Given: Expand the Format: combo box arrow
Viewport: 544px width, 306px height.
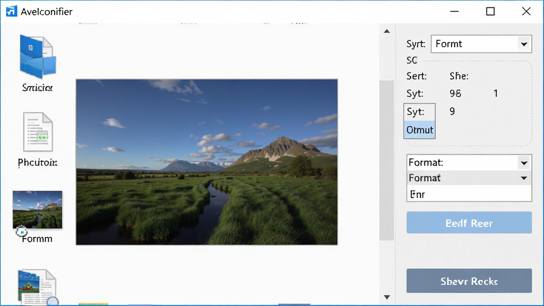Looking at the screenshot, I should coord(524,163).
